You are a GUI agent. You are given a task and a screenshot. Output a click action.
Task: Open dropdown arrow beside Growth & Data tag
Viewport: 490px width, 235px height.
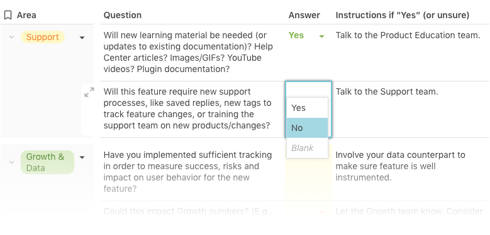82,157
